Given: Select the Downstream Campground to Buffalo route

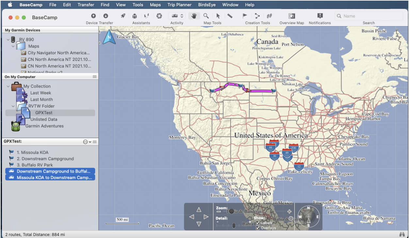Looking at the screenshot, I should click(x=50, y=171).
